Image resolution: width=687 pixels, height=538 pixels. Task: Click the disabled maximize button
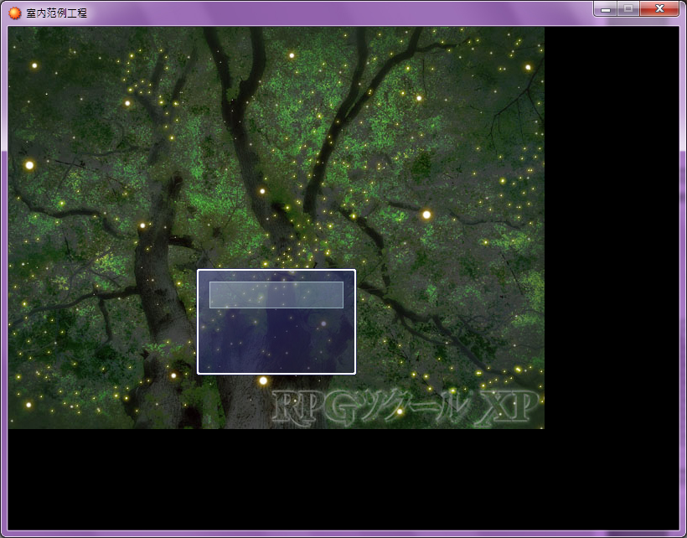coord(628,8)
